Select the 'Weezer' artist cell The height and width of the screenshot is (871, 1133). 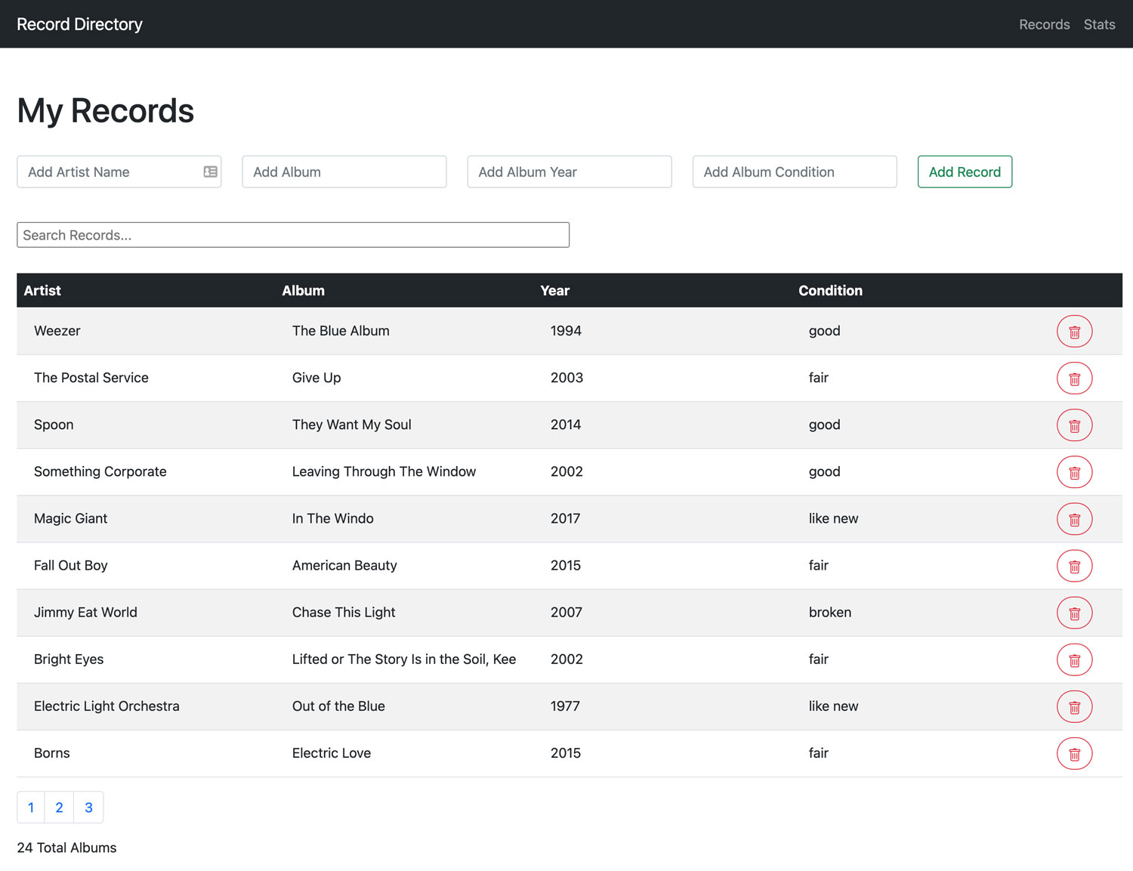tap(57, 331)
